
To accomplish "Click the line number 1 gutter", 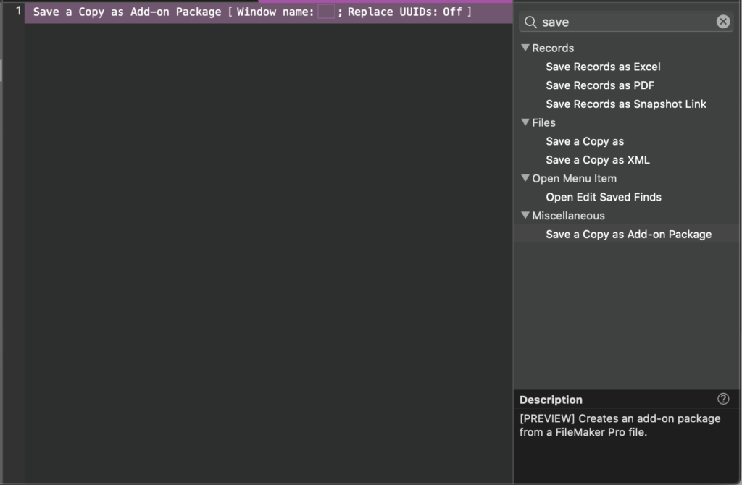I will pos(17,12).
